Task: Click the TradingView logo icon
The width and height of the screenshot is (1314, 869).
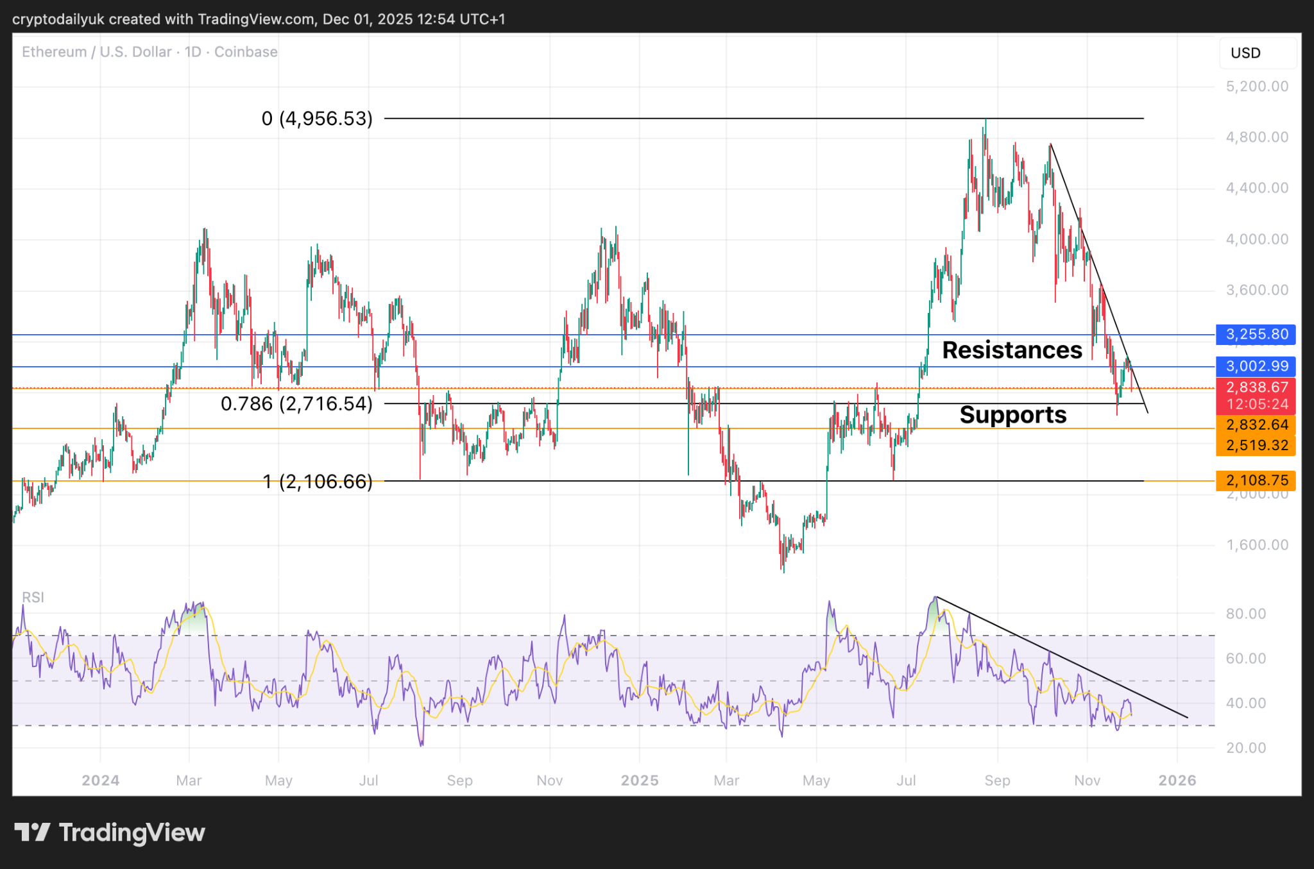Action: point(32,832)
